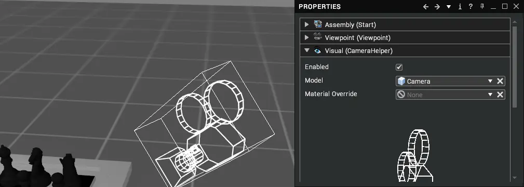The height and width of the screenshot is (187, 524).
Task: Click the Viewpoint camera icon
Action: coord(318,37)
